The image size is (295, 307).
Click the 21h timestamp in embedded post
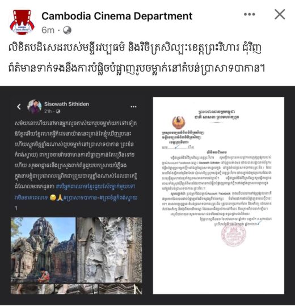[x=48, y=111]
